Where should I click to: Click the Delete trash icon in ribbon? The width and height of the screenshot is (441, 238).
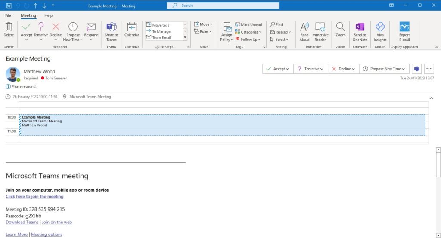[9, 27]
